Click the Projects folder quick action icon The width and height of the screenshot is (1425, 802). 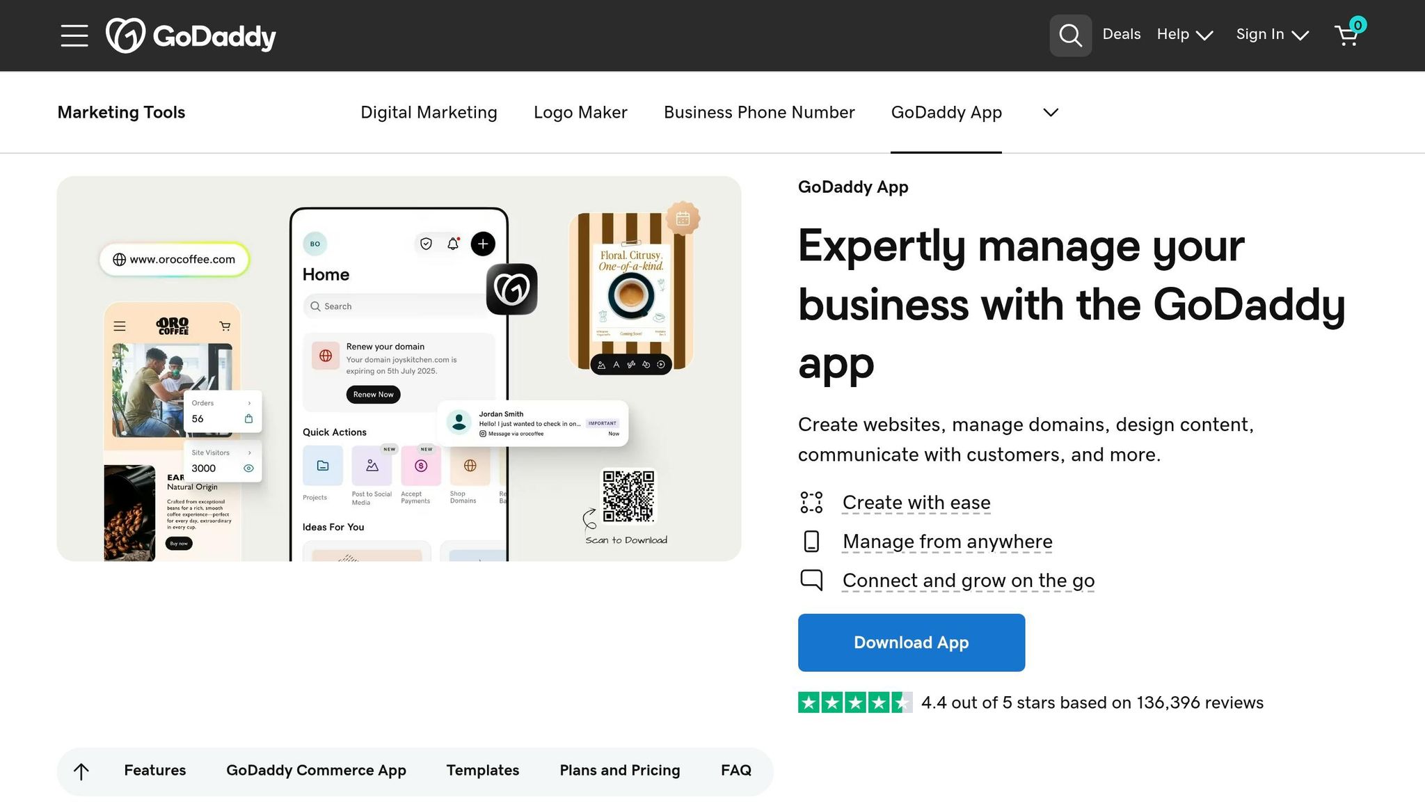point(323,466)
